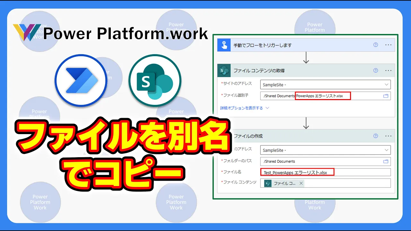The height and width of the screenshot is (231, 411).
Task: Click the フォルダーのパス field label
Action: pos(237,161)
